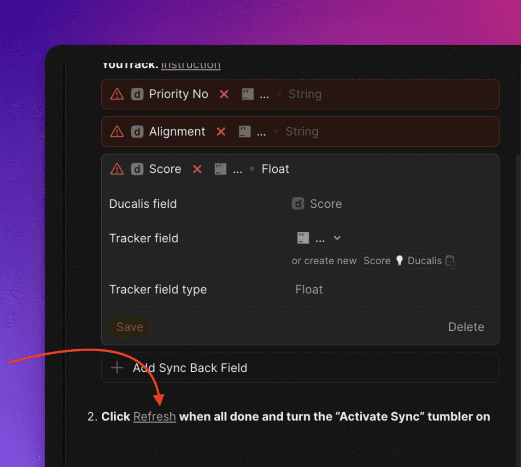This screenshot has width=521, height=467.
Task: Click the YouTrack icon in Alignment row
Action: (x=245, y=132)
